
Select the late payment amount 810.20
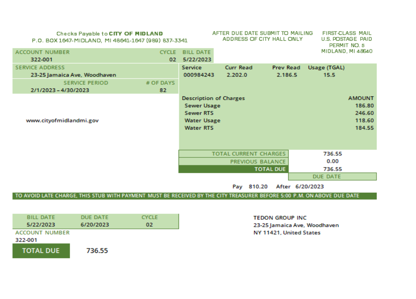point(258,187)
